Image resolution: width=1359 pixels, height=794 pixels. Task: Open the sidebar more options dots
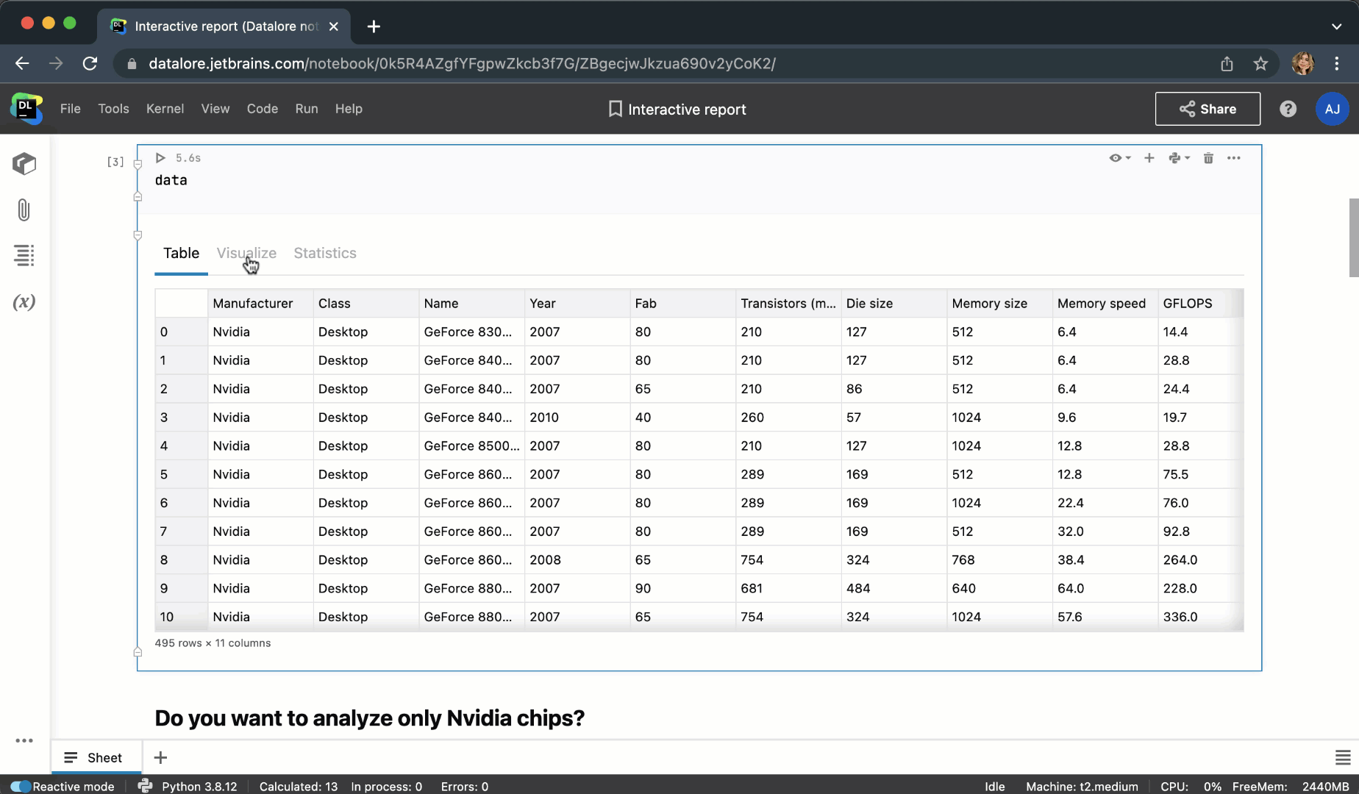[x=24, y=740]
